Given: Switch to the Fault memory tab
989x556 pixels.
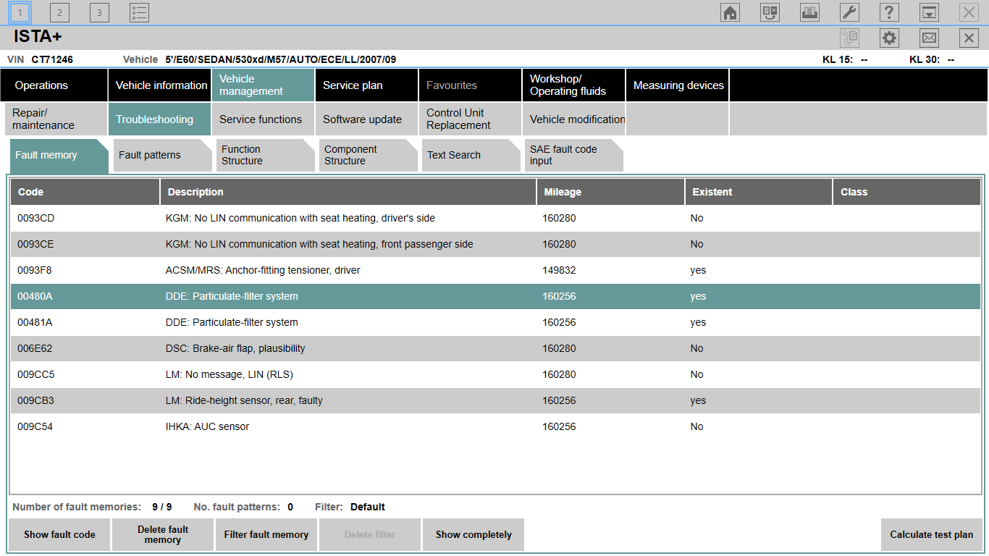Looking at the screenshot, I should (59, 155).
